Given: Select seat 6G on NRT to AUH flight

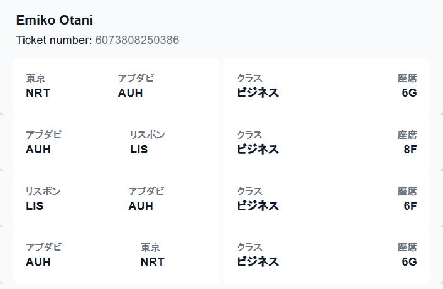Looking at the screenshot, I should click(409, 92).
